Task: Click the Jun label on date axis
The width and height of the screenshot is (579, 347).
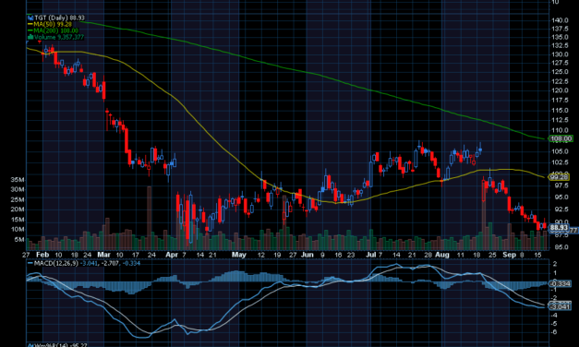Action: [307, 255]
